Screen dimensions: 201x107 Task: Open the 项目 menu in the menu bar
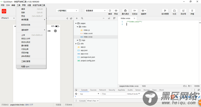coord(3,5)
